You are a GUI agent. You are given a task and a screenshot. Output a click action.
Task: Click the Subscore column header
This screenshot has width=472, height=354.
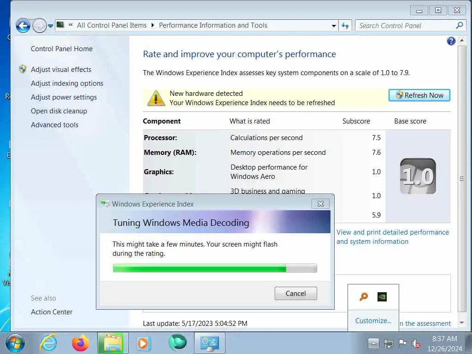[x=356, y=121]
